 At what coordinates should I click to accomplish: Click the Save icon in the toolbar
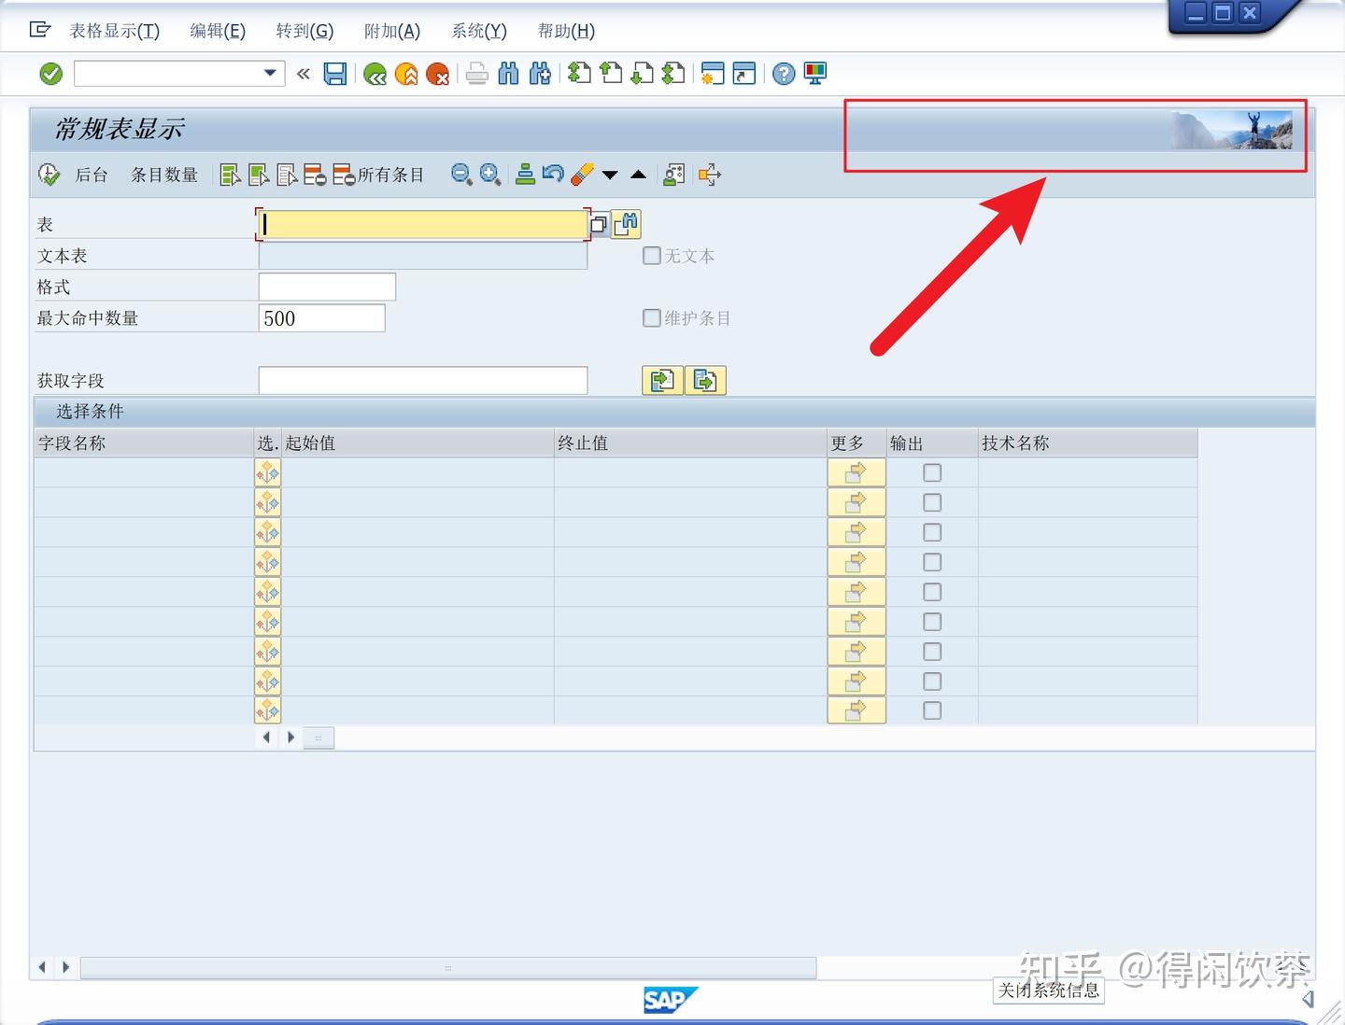(335, 73)
